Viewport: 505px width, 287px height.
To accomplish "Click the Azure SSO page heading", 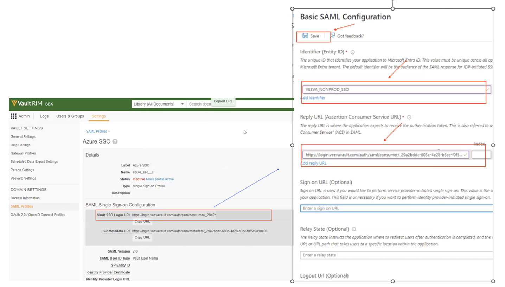I will pyautogui.click(x=96, y=141).
